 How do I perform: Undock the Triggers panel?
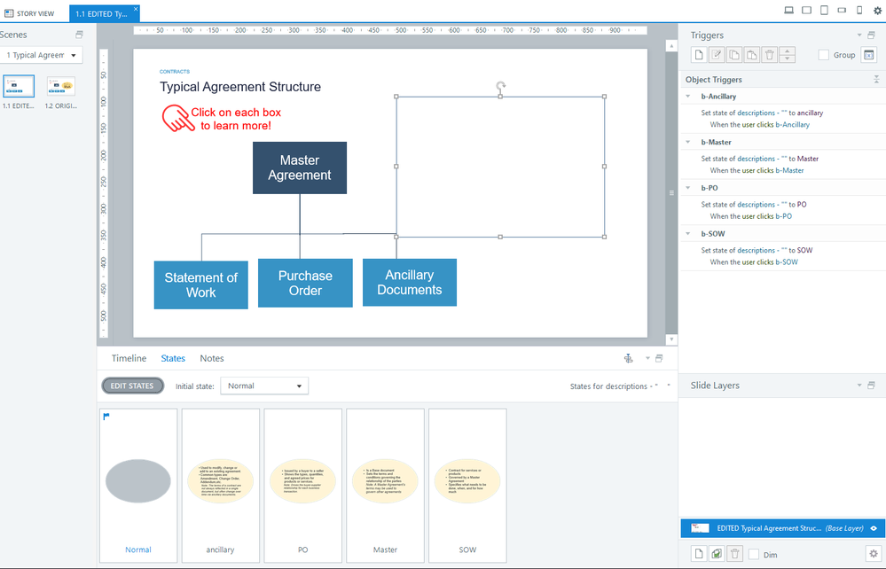(x=871, y=35)
